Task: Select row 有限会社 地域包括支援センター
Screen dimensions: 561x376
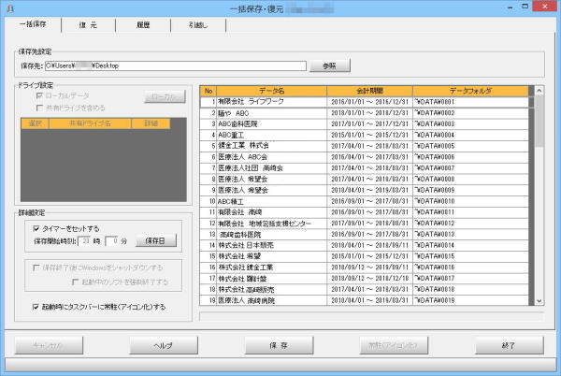Action: click(x=365, y=224)
